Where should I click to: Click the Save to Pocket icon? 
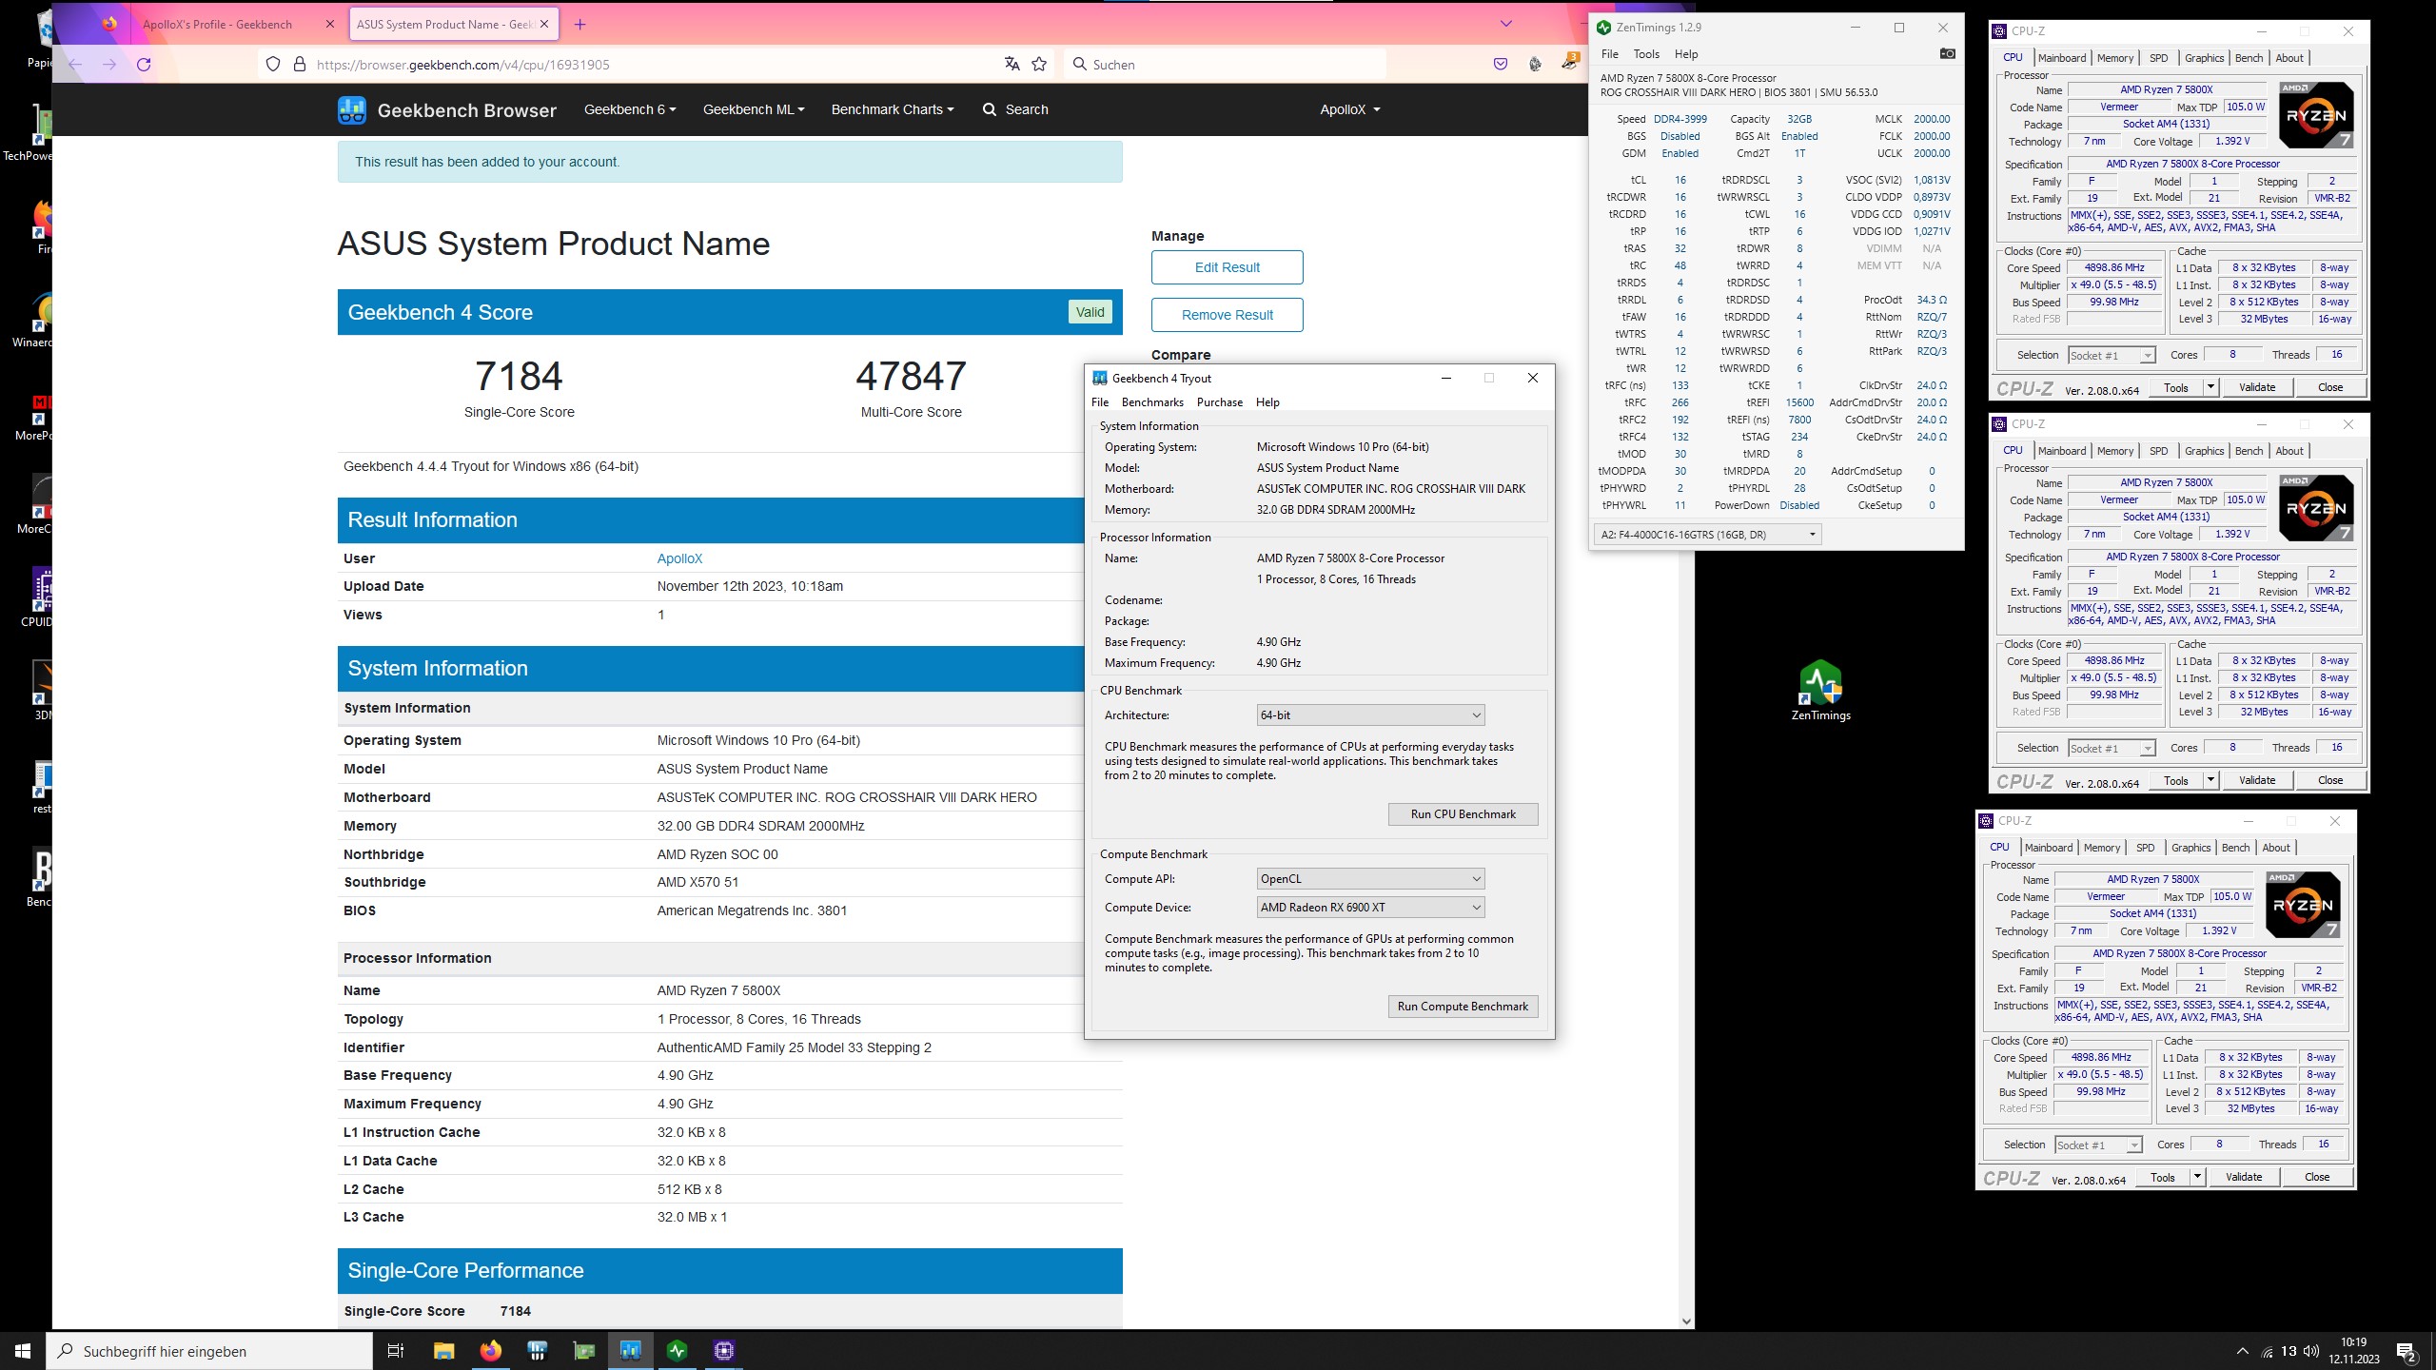[x=1501, y=64]
